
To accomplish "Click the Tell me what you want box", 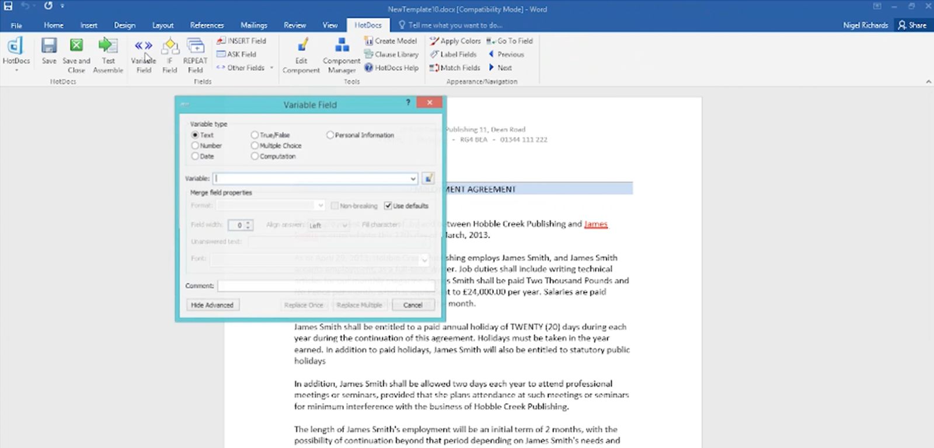I will pos(451,25).
